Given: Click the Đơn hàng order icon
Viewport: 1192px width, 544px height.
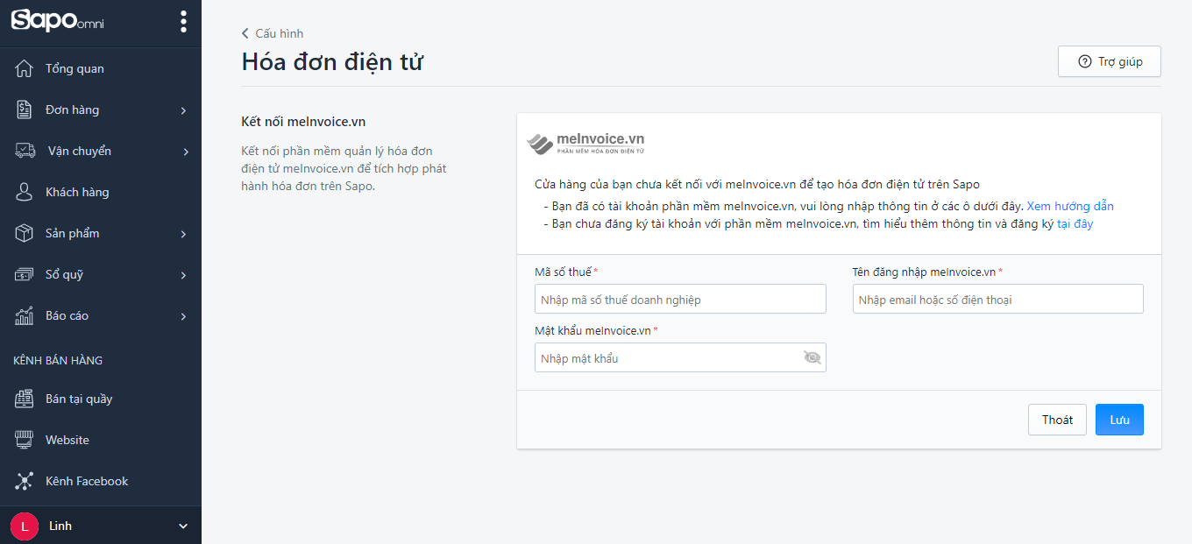Looking at the screenshot, I should coord(25,110).
